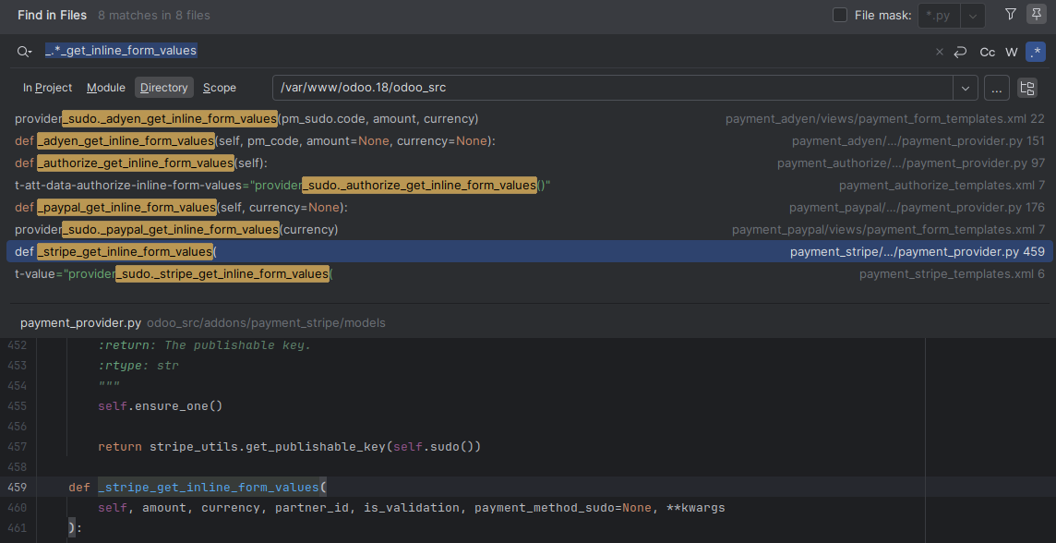Clear the search query with X icon
The image size is (1056, 543).
pos(940,52)
